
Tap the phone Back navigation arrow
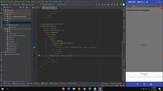click(x=138, y=84)
